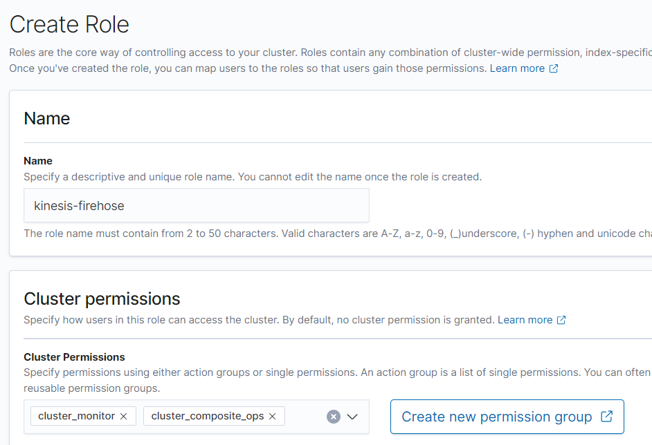
Task: Click the bold Cluster Permissions field label
Action: [x=74, y=357]
